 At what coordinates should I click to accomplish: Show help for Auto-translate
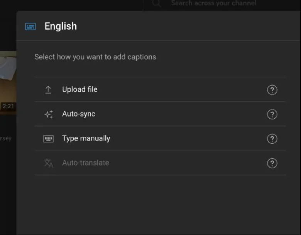click(x=272, y=163)
